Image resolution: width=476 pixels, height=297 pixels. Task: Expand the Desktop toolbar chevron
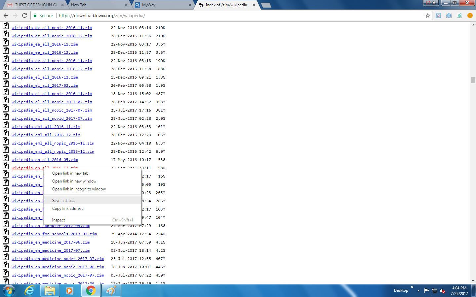(412, 287)
